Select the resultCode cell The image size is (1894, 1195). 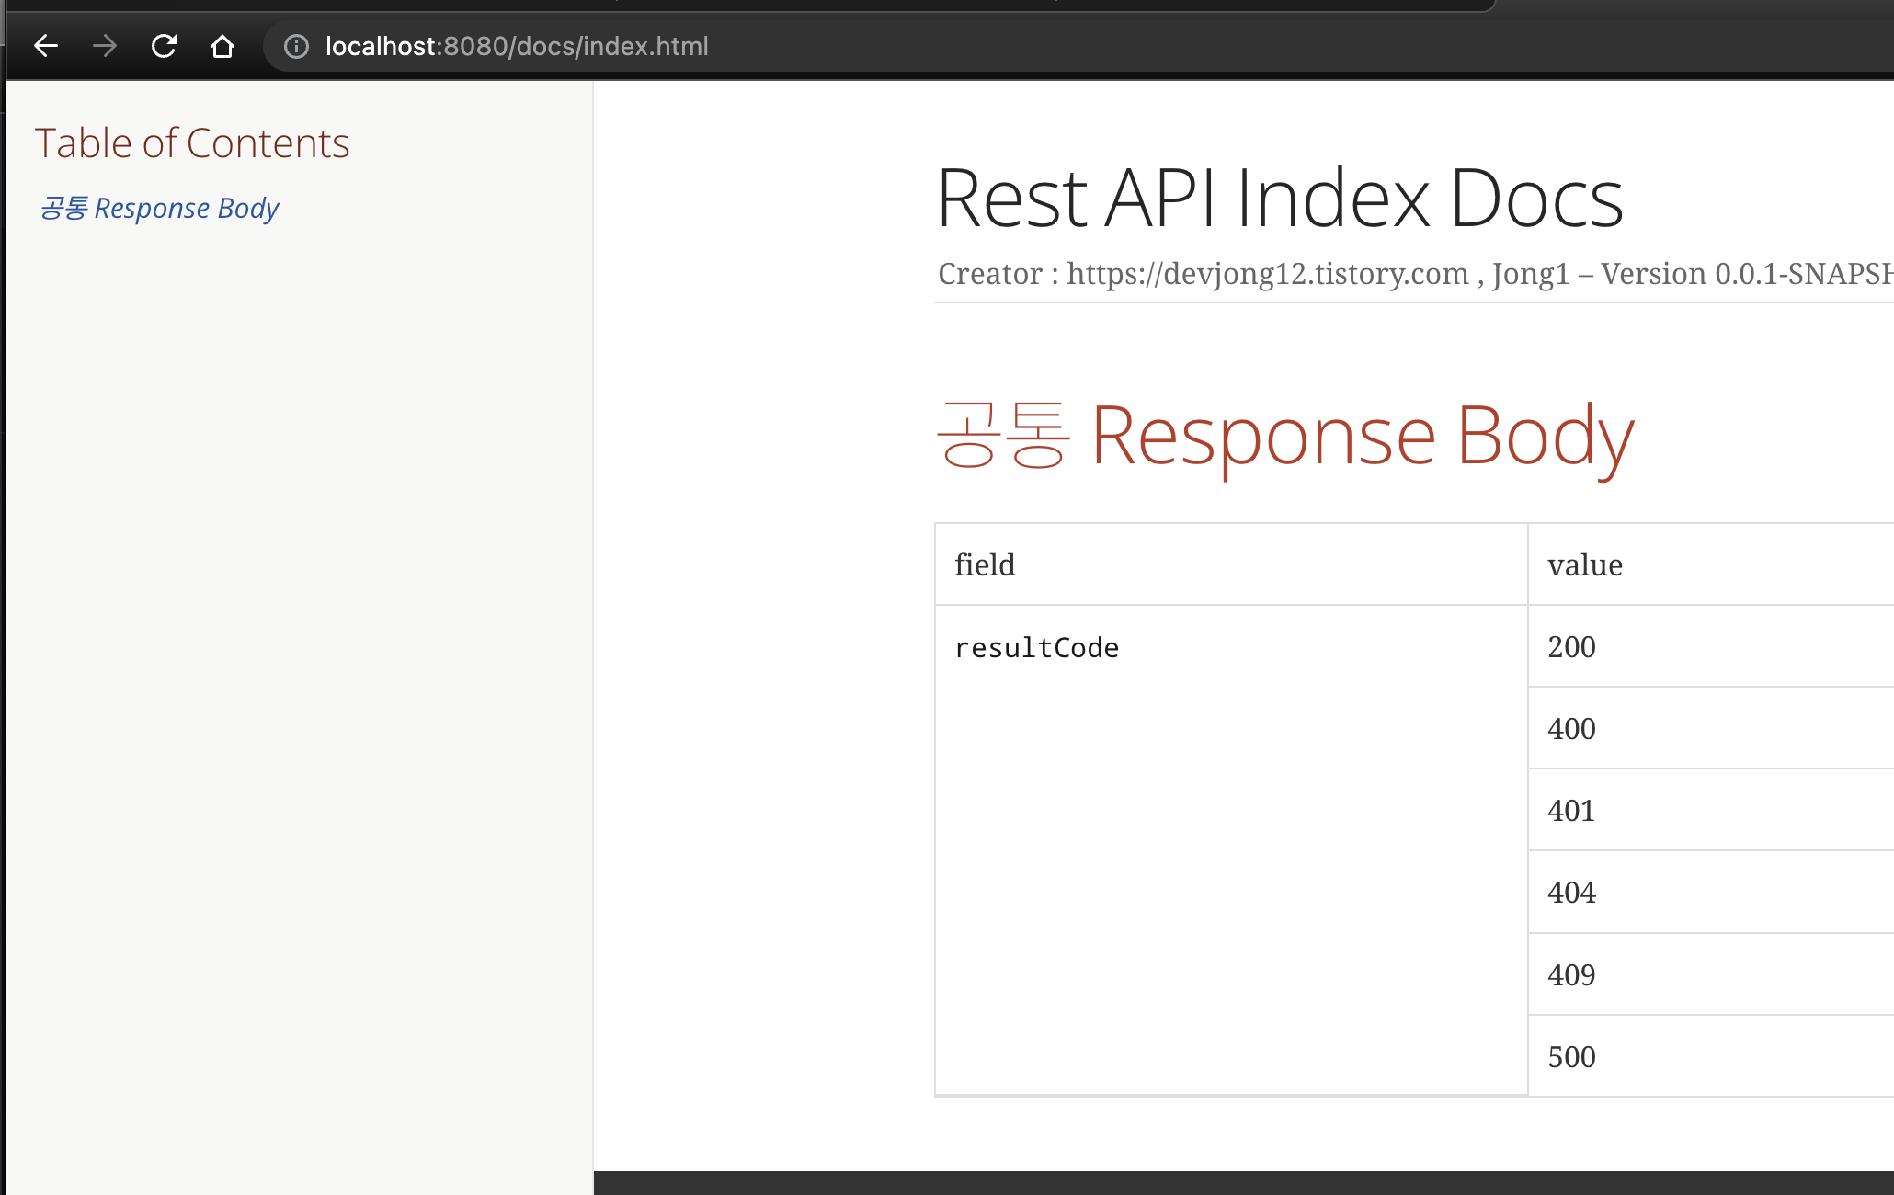(1037, 648)
